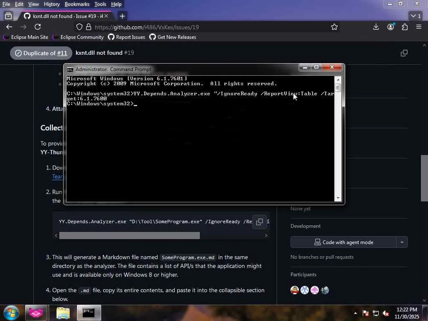The image size is (428, 321).
Task: Go back to the previous page
Action: [9, 27]
